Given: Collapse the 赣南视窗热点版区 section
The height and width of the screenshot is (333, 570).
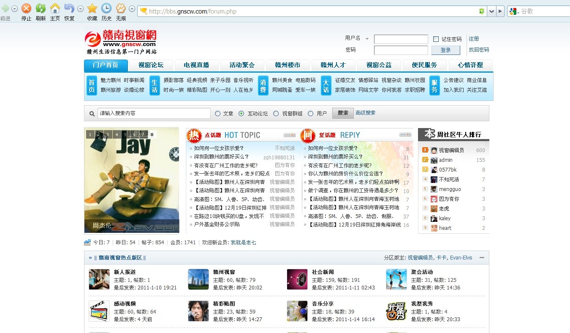Looking at the screenshot, I should tap(482, 258).
